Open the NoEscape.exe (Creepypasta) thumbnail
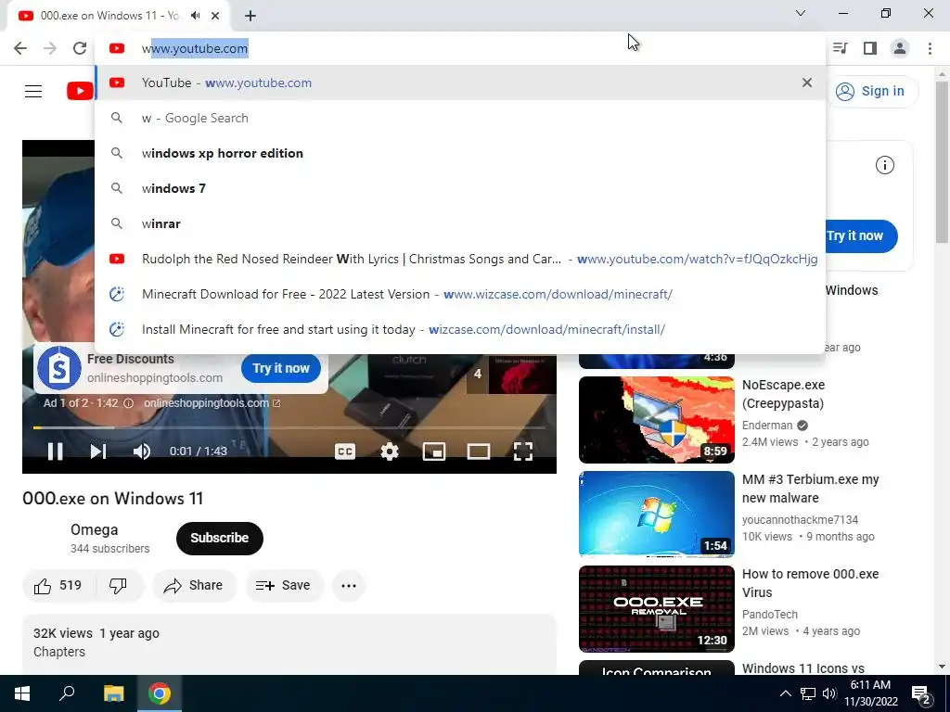 [656, 420]
